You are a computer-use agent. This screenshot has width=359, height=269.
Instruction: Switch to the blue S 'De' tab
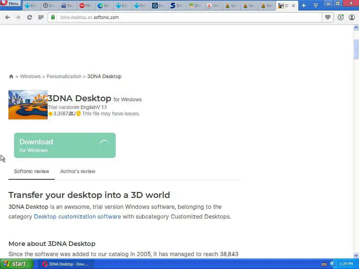click(176, 6)
